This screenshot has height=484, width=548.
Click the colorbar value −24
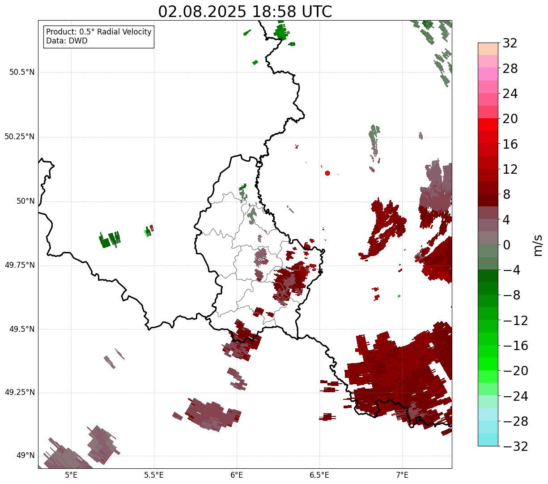click(x=515, y=396)
